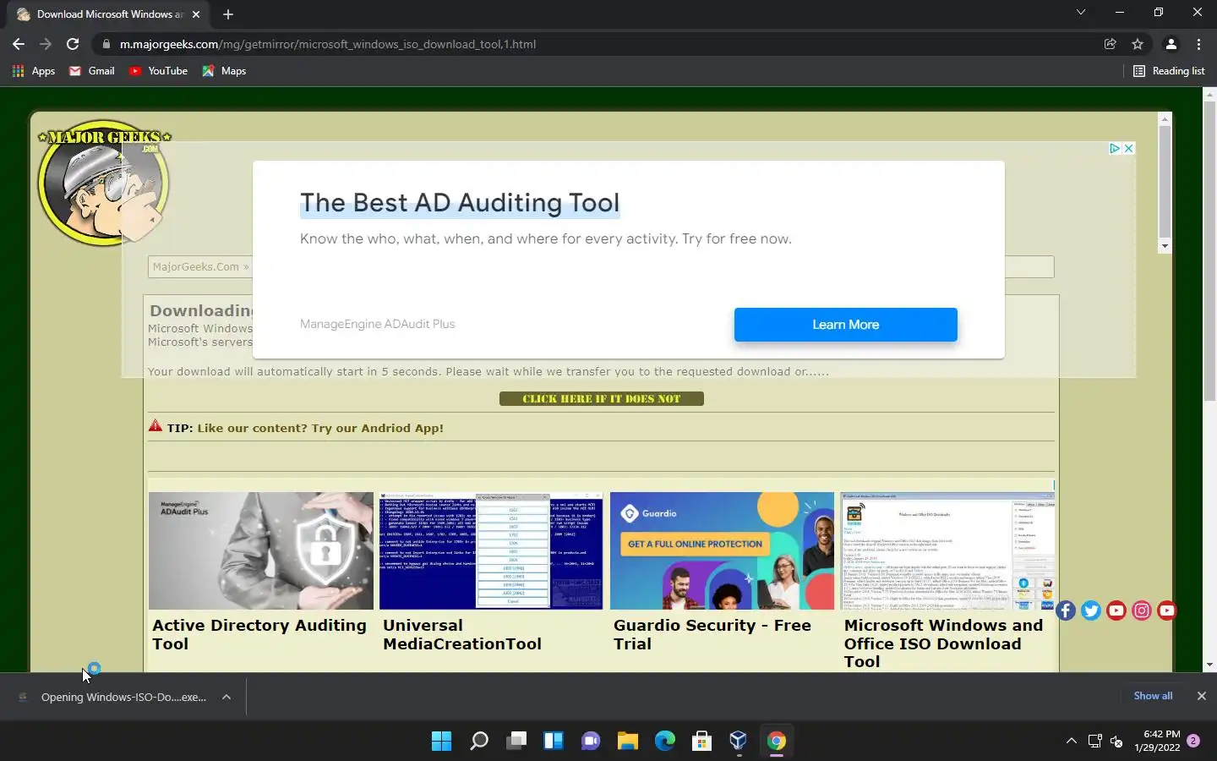Click the MajorGeeks.Com breadcrumb link
This screenshot has height=761, width=1217.
tap(196, 266)
